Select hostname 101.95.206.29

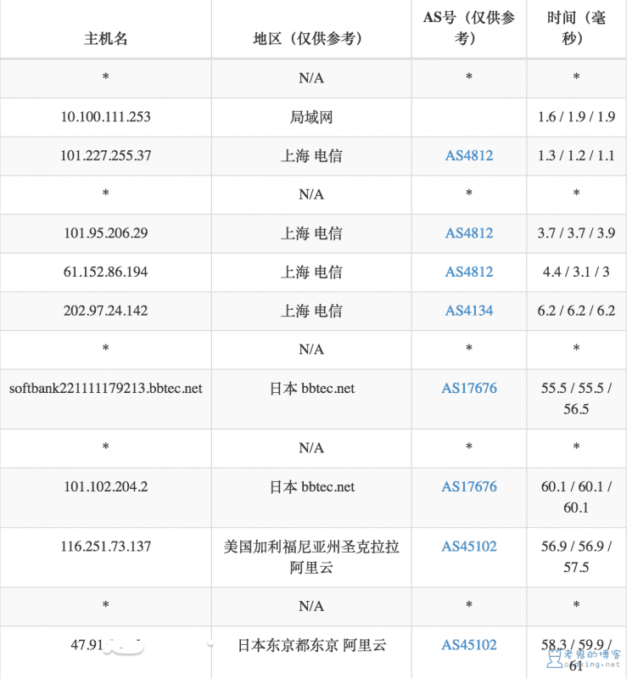(106, 233)
